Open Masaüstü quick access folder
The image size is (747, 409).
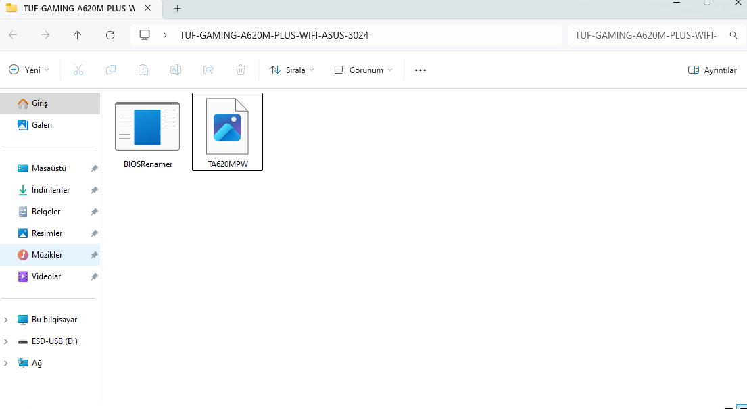[49, 168]
